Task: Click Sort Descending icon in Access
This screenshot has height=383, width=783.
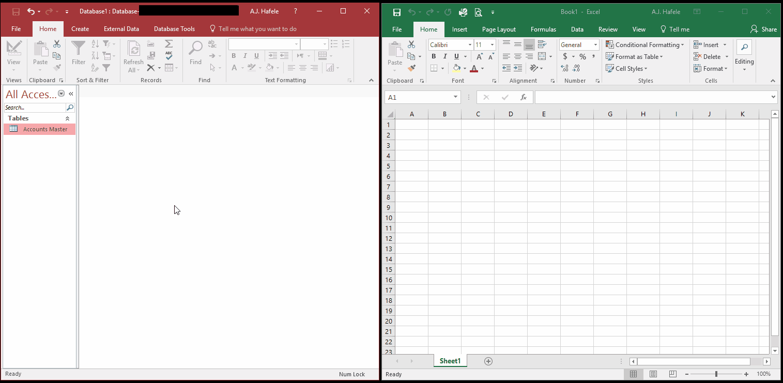Action: coord(95,56)
